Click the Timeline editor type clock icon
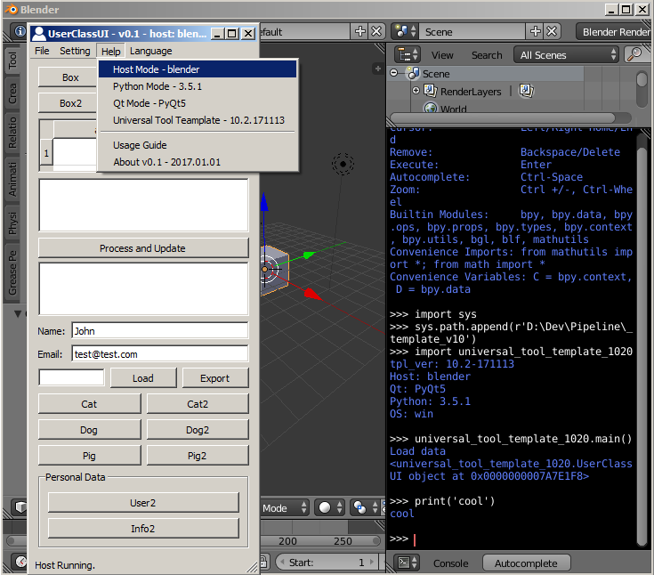The image size is (654, 575). 20,562
